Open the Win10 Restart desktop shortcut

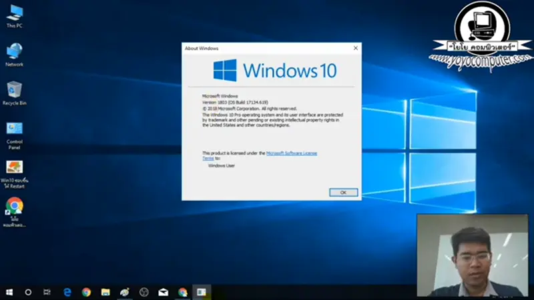point(14,175)
